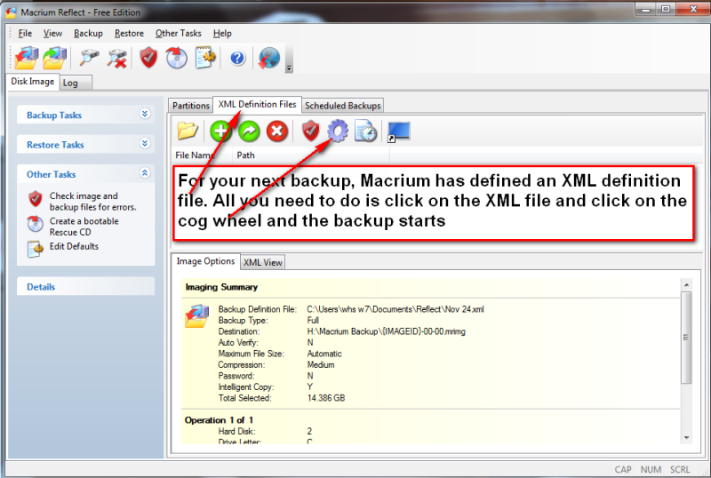Click the verify image red shield toolbar icon

click(148, 58)
